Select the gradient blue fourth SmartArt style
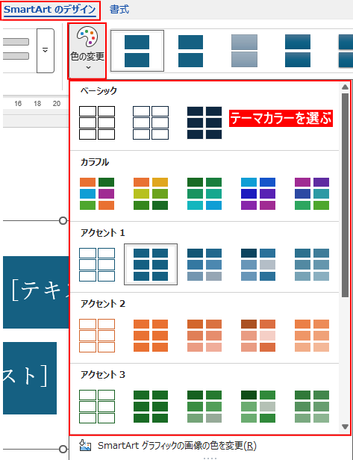Screen dimensions: 353x460 click(x=298, y=51)
